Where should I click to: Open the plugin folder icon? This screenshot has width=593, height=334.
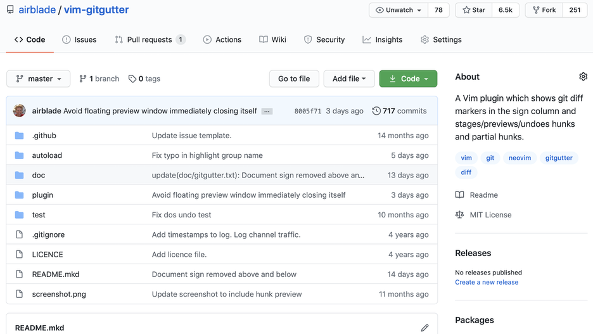(19, 195)
